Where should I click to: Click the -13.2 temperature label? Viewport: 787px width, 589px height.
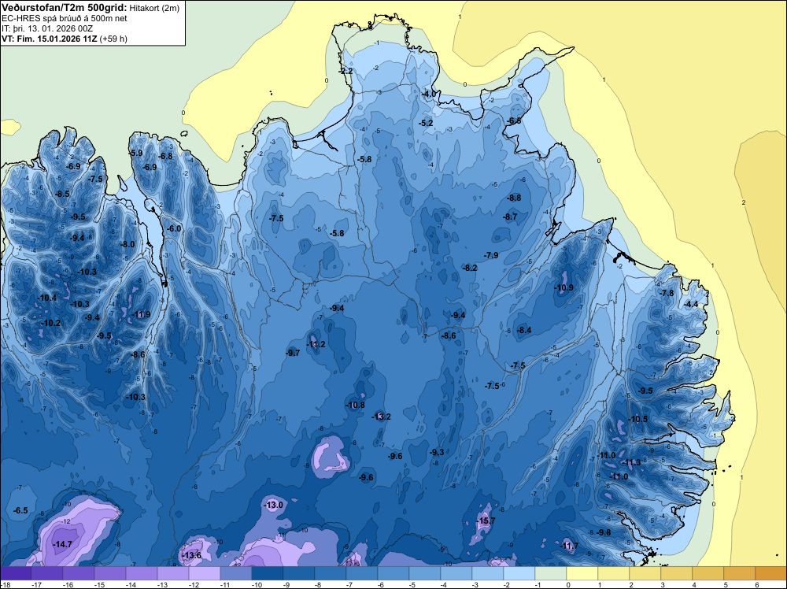point(381,417)
